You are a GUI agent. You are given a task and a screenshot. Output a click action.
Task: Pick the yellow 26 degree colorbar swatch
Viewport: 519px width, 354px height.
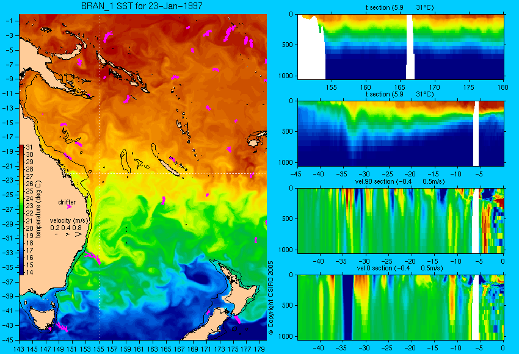coord(21,184)
